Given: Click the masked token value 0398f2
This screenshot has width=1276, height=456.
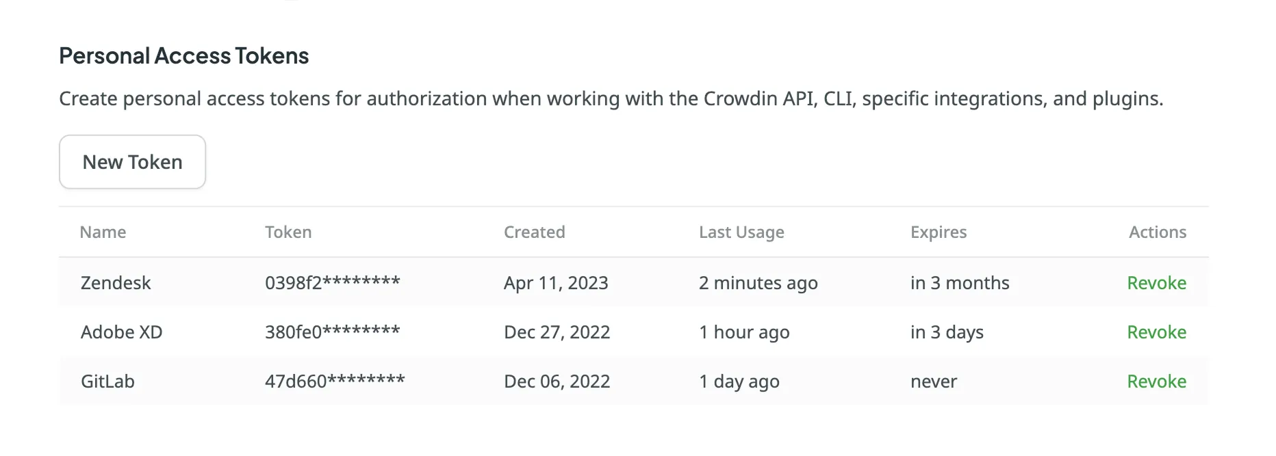Looking at the screenshot, I should [332, 283].
